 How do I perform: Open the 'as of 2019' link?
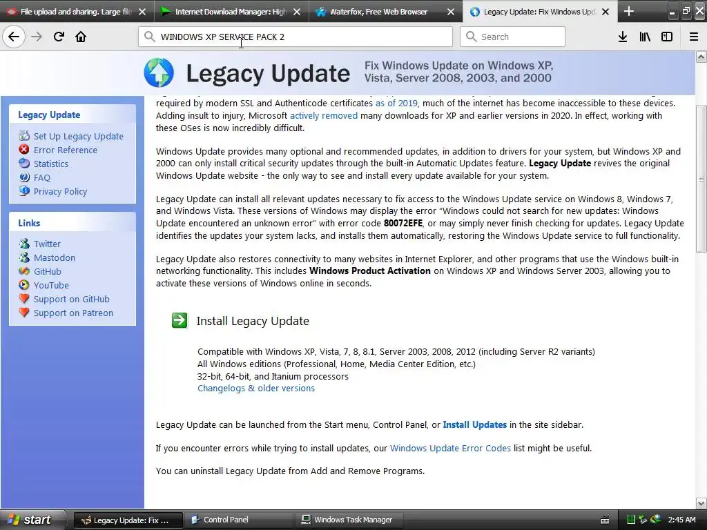tap(396, 104)
